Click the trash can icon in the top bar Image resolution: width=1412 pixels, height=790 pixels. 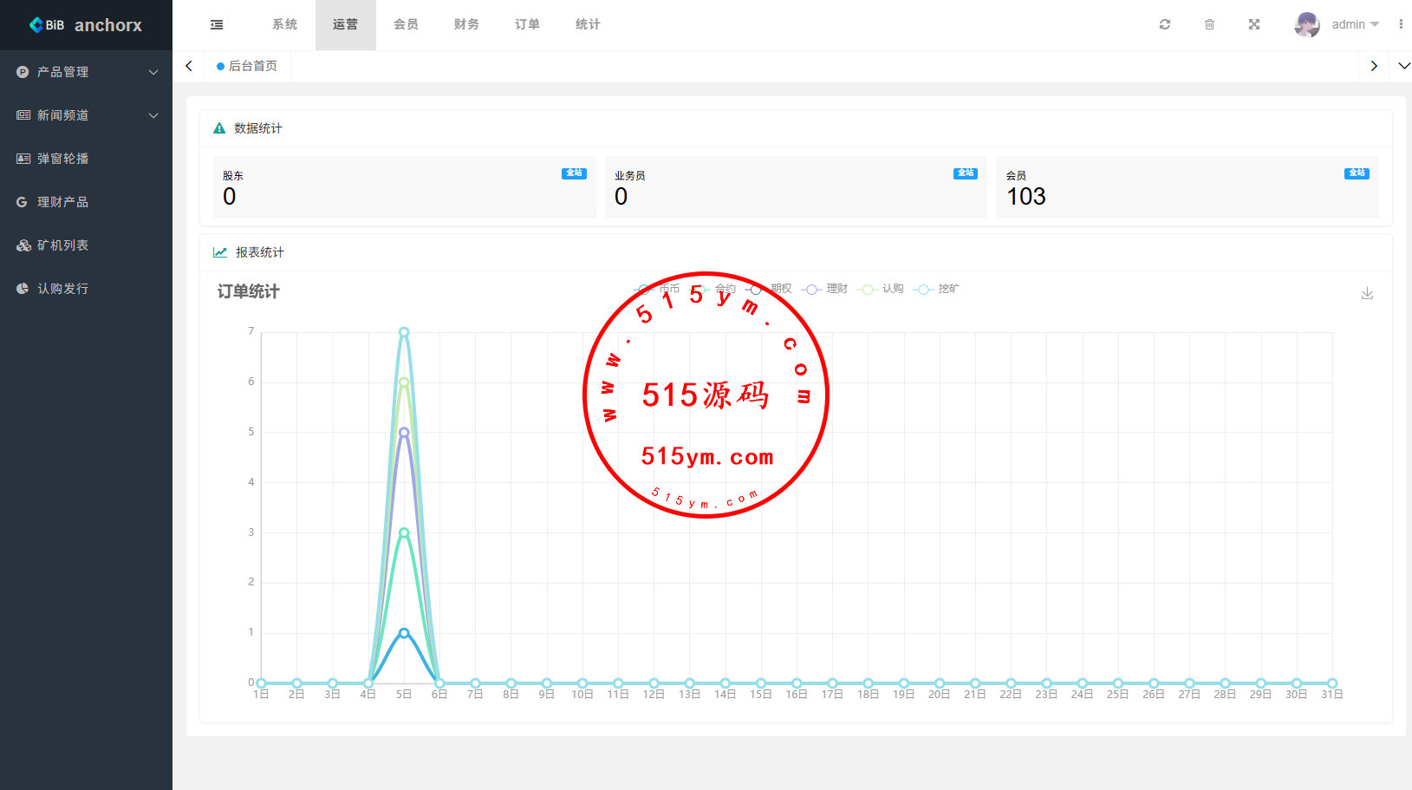pyautogui.click(x=1209, y=24)
